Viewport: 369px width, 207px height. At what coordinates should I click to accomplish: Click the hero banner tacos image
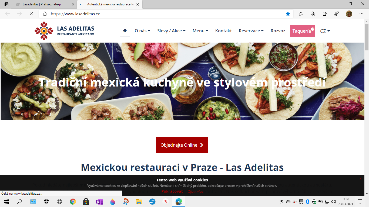(x=182, y=81)
